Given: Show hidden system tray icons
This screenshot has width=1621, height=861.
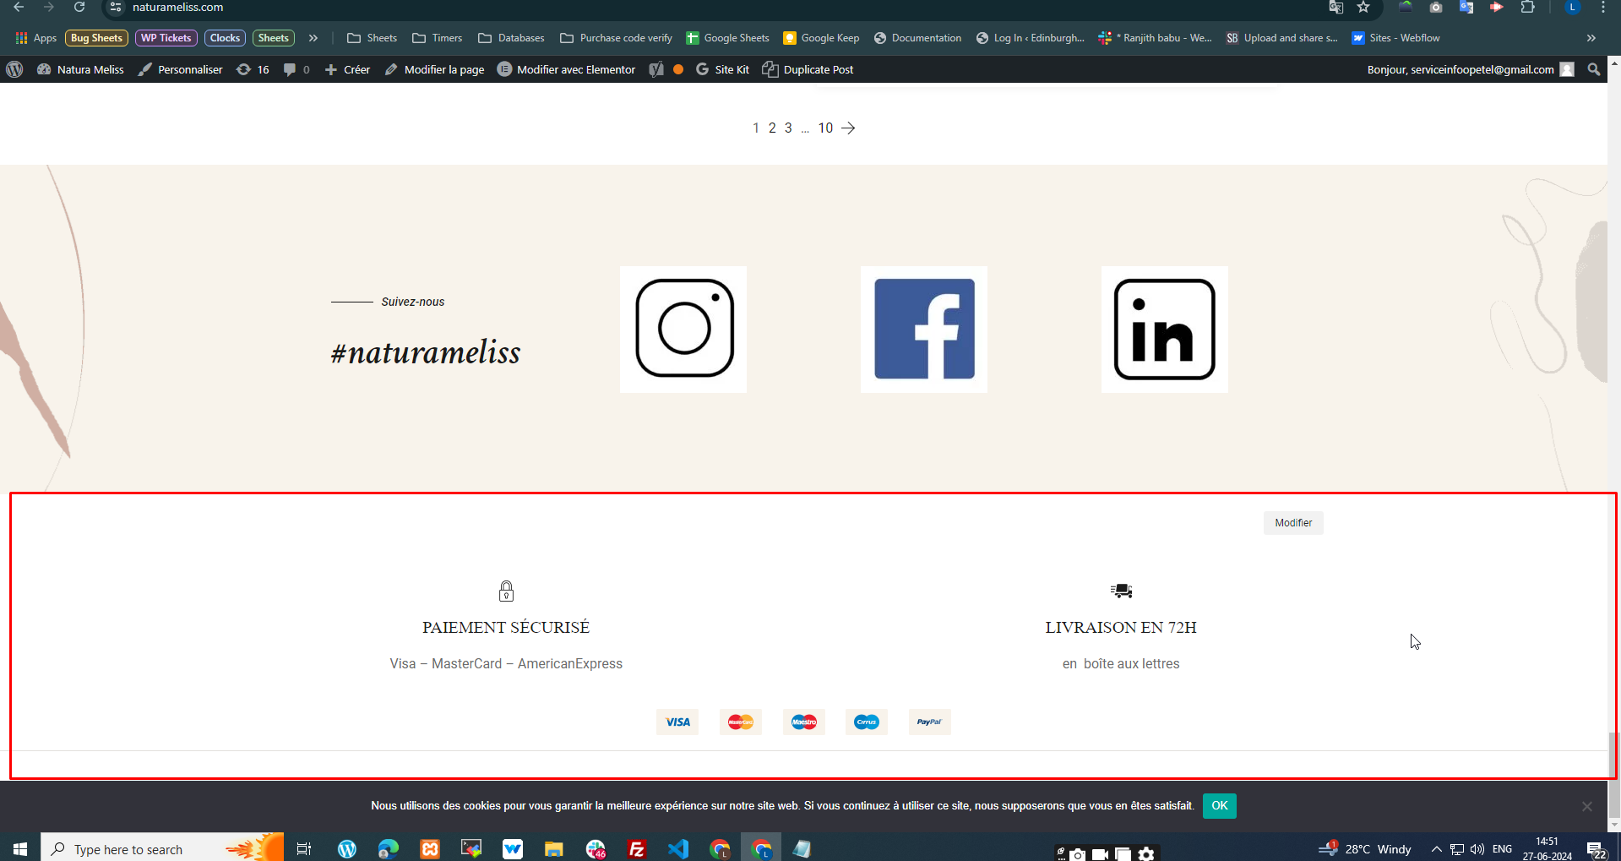Looking at the screenshot, I should [x=1436, y=849].
